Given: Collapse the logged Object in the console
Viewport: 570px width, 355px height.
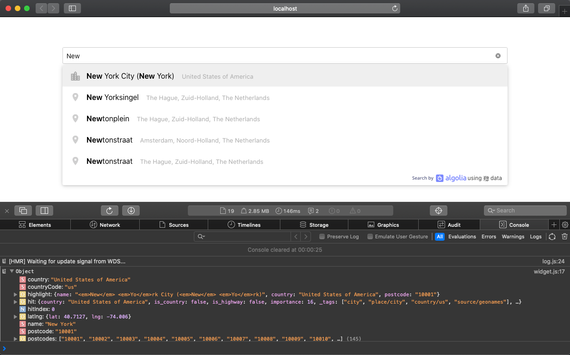Looking at the screenshot, I should pyautogui.click(x=11, y=271).
